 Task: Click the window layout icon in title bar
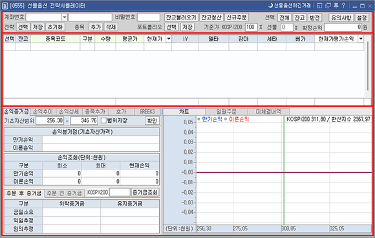[319, 6]
